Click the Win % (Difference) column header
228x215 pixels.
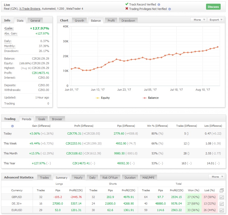157,126
